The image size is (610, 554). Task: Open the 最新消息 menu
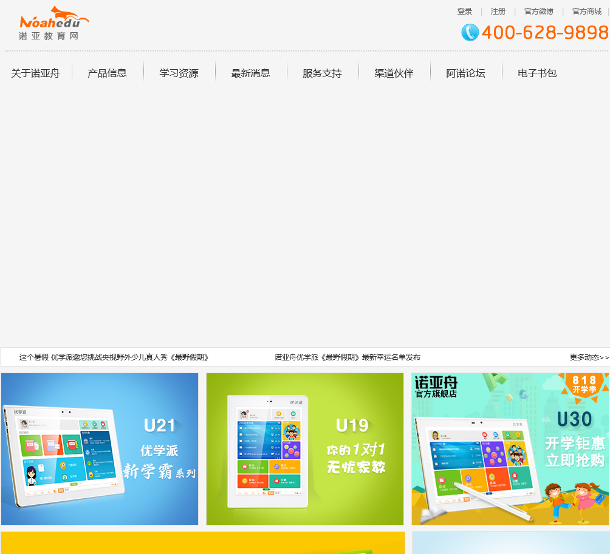click(x=250, y=73)
